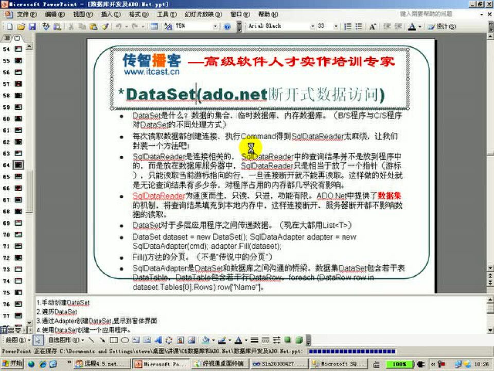Insert WordArt from the Drawing toolbar
The image size is (494, 371).
[x=158, y=340]
